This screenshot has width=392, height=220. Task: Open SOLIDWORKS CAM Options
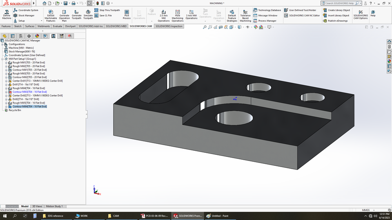(361, 15)
